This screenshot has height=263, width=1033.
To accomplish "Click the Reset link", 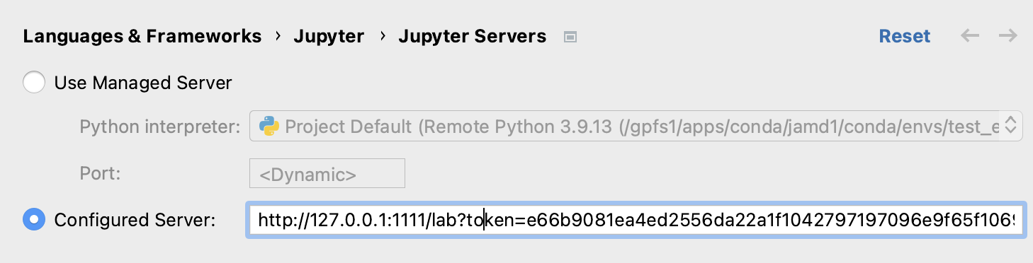I will pyautogui.click(x=905, y=36).
